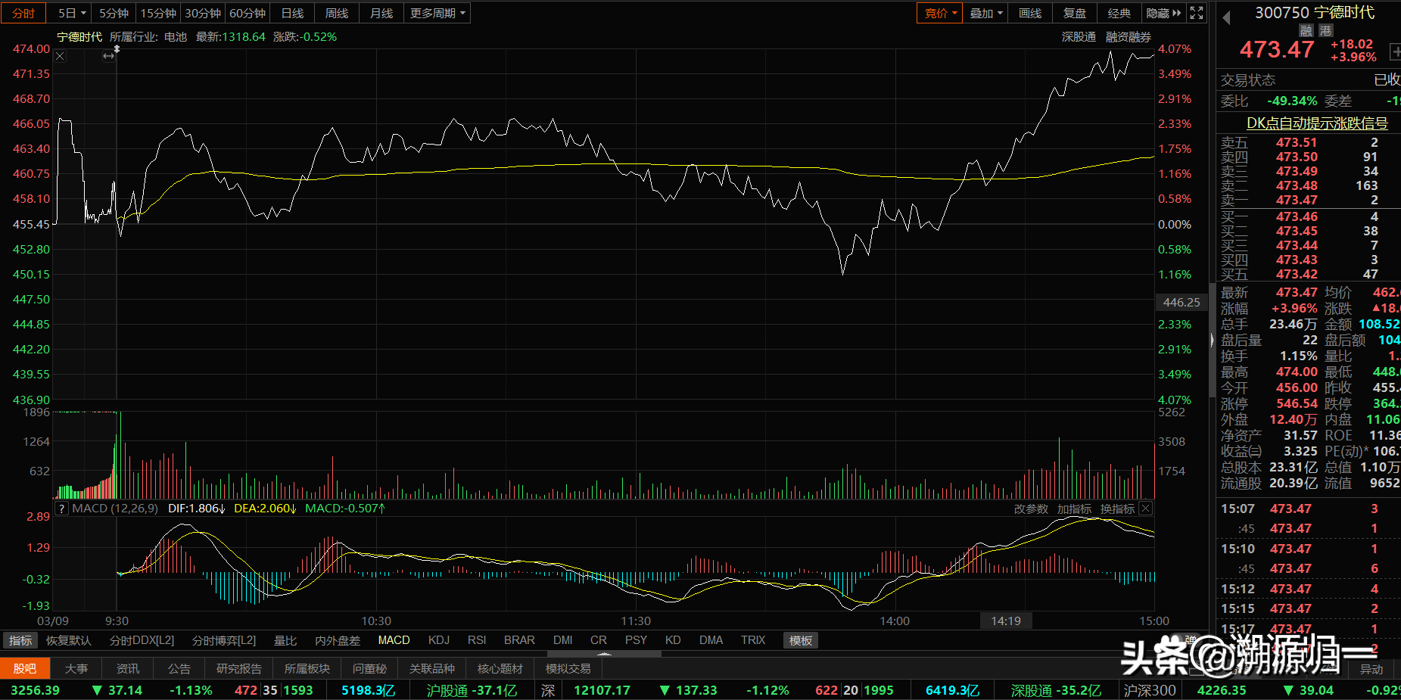Open the 公告 announcements tab
The height and width of the screenshot is (700, 1401).
(179, 668)
